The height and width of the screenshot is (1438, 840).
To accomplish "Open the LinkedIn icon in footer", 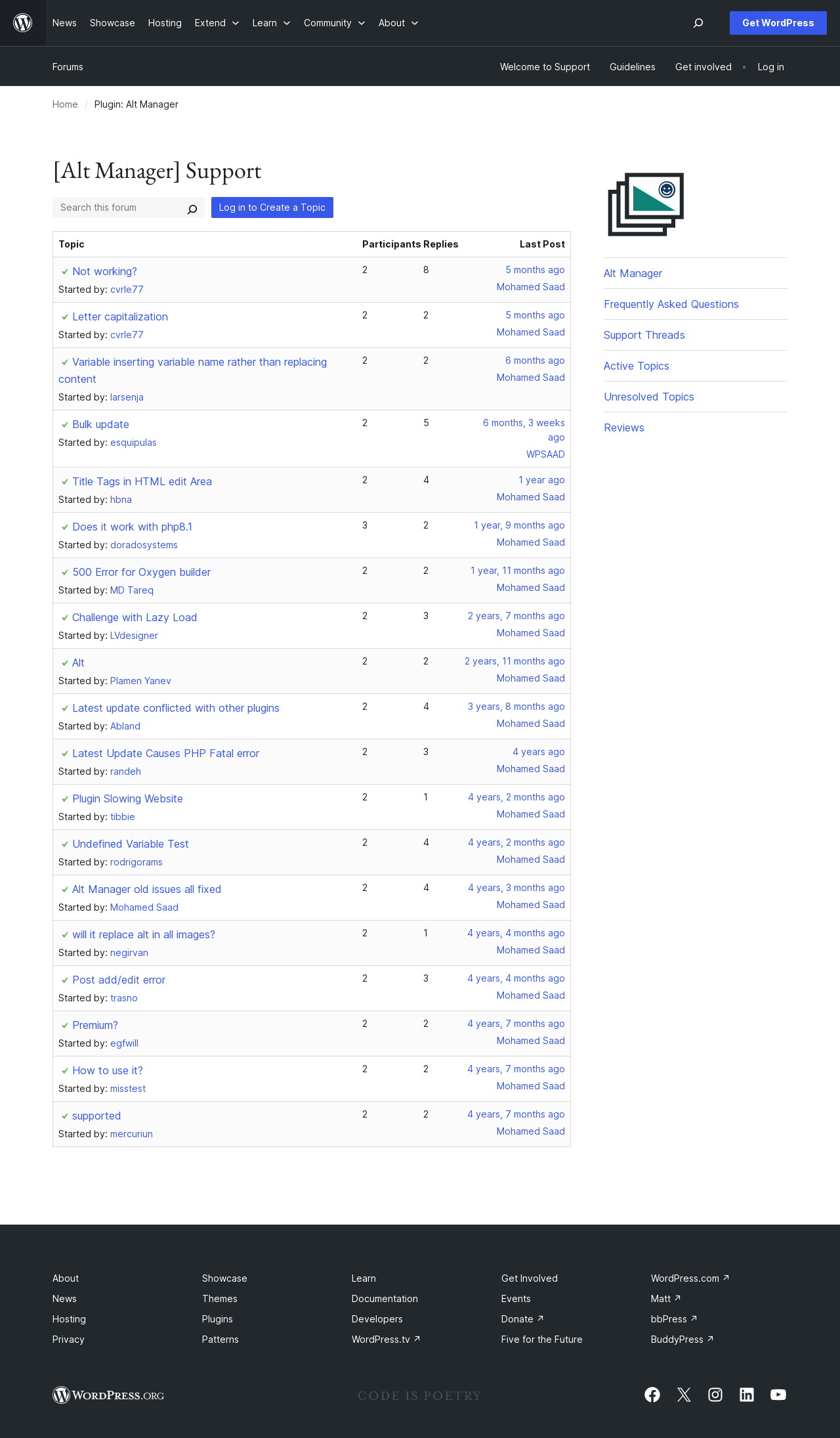I will [x=747, y=1395].
